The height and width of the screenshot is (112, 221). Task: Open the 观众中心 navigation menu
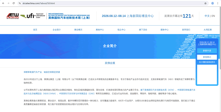coord(121,30)
